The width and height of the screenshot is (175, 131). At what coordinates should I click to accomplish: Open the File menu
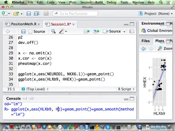pos(30,2)
